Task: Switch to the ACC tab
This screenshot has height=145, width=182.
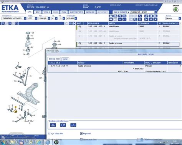Action: point(38,12)
